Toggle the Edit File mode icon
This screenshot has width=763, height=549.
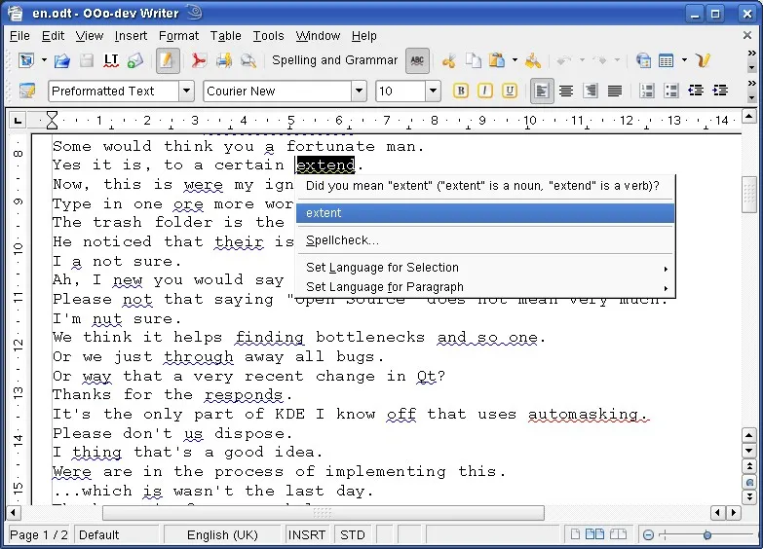click(168, 60)
